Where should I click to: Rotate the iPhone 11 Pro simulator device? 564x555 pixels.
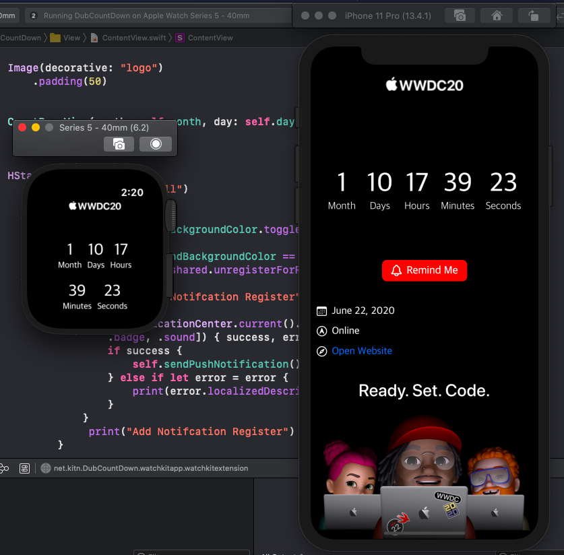[x=534, y=15]
